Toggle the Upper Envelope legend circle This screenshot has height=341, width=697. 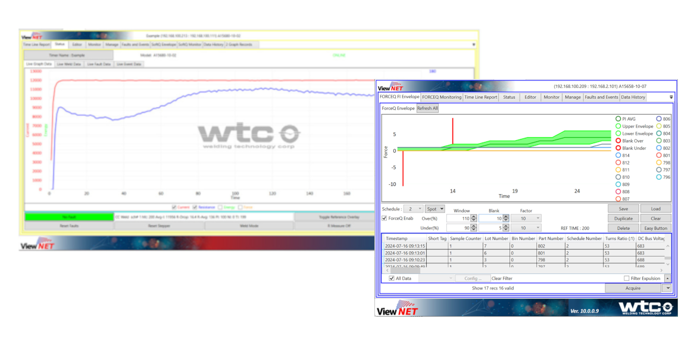tap(618, 127)
